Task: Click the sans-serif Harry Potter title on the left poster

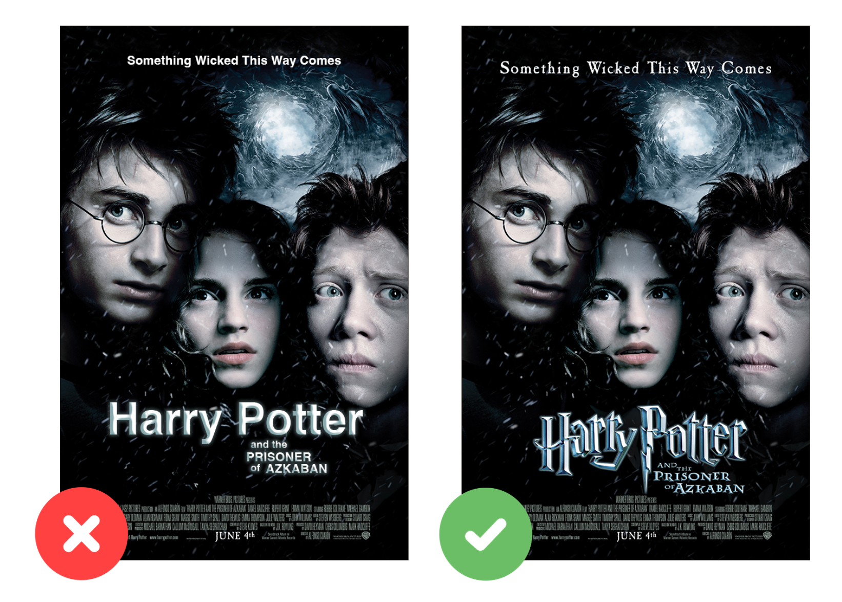Action: (236, 420)
